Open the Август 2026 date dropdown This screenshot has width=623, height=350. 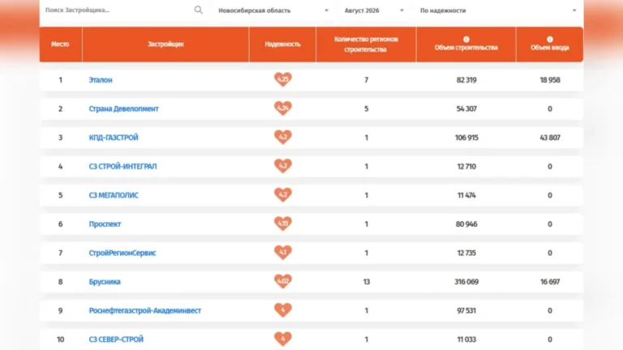coord(374,11)
